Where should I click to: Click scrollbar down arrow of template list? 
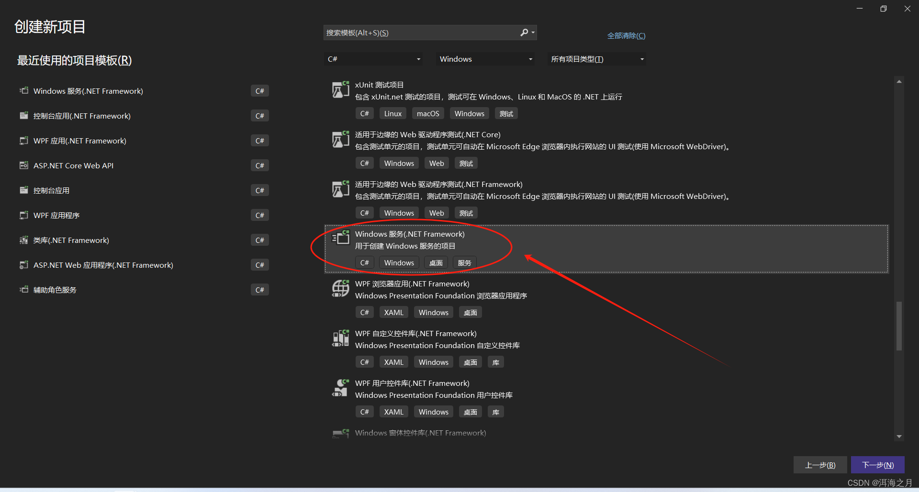(899, 436)
